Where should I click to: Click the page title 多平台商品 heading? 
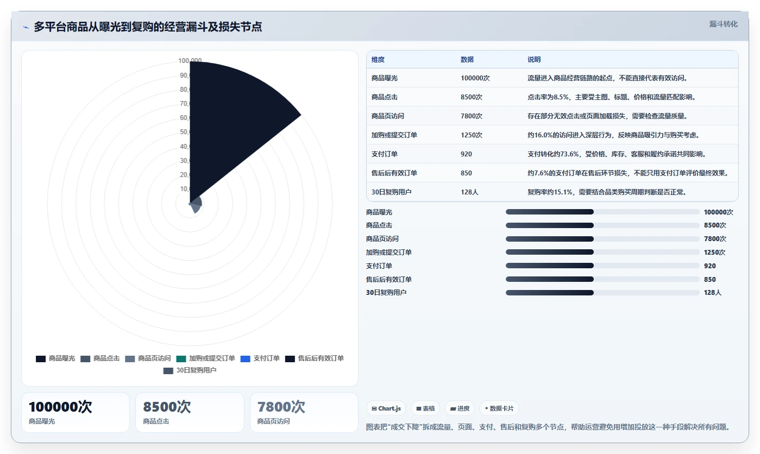point(148,27)
